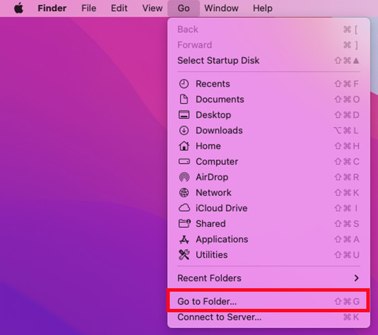Click the Desktop screen icon
The height and width of the screenshot is (335, 378).
(184, 115)
